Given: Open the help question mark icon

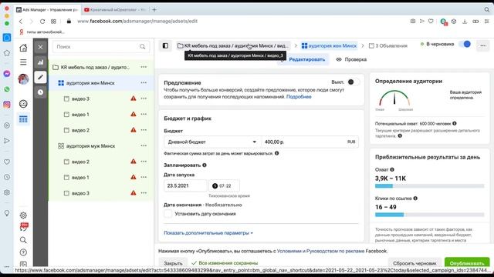Looking at the screenshot, I should [23, 252].
